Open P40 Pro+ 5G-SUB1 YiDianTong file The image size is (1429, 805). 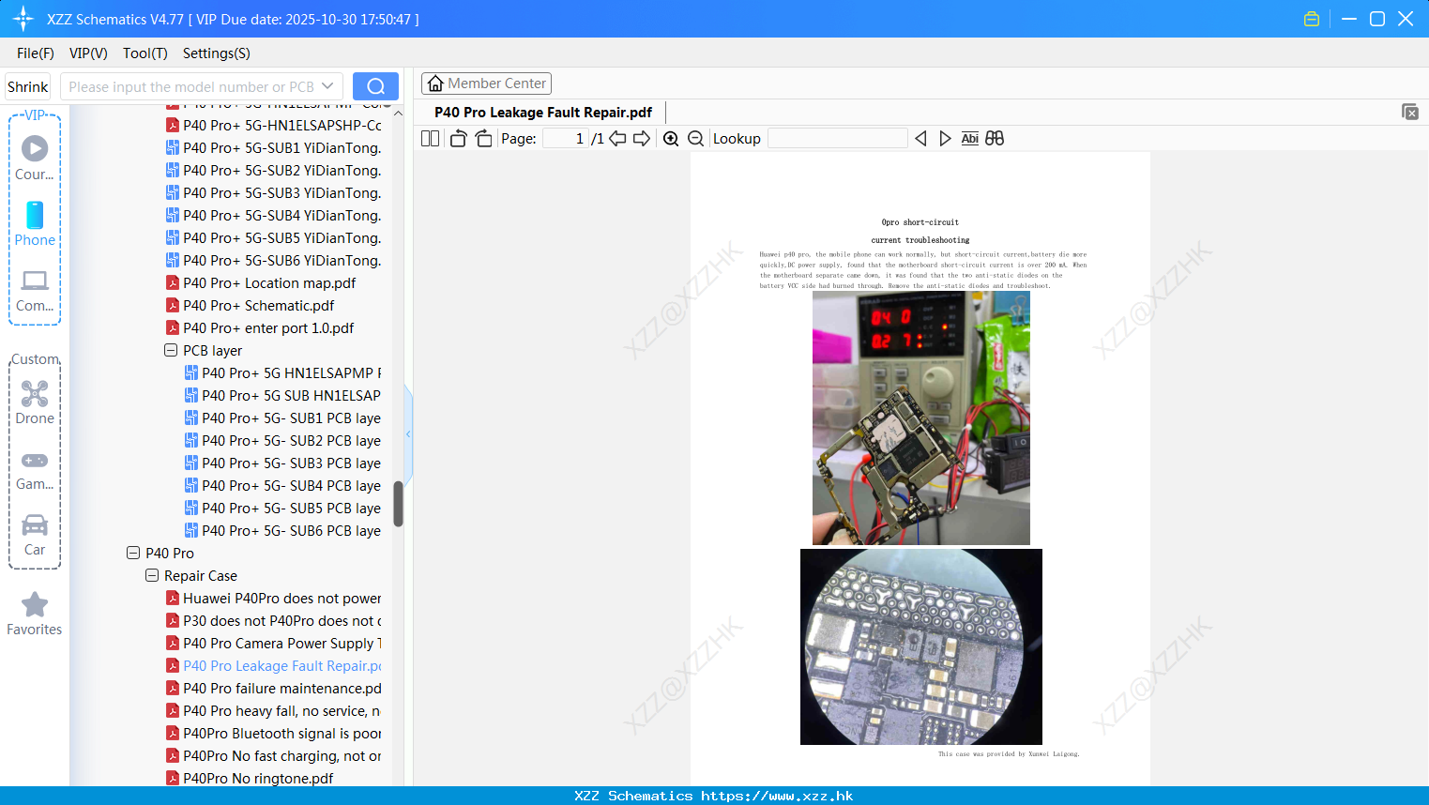[273, 147]
